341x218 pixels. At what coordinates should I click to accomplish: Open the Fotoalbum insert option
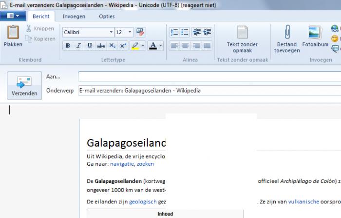click(x=315, y=37)
